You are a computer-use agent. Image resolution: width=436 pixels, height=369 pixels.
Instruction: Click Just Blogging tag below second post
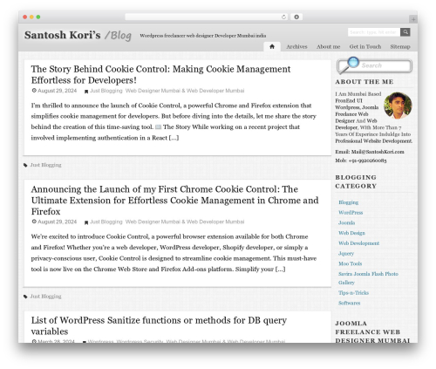pyautogui.click(x=45, y=297)
